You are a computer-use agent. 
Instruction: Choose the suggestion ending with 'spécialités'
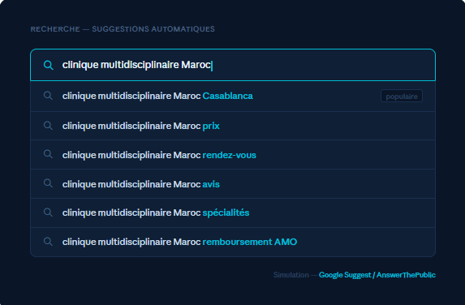tap(233, 213)
